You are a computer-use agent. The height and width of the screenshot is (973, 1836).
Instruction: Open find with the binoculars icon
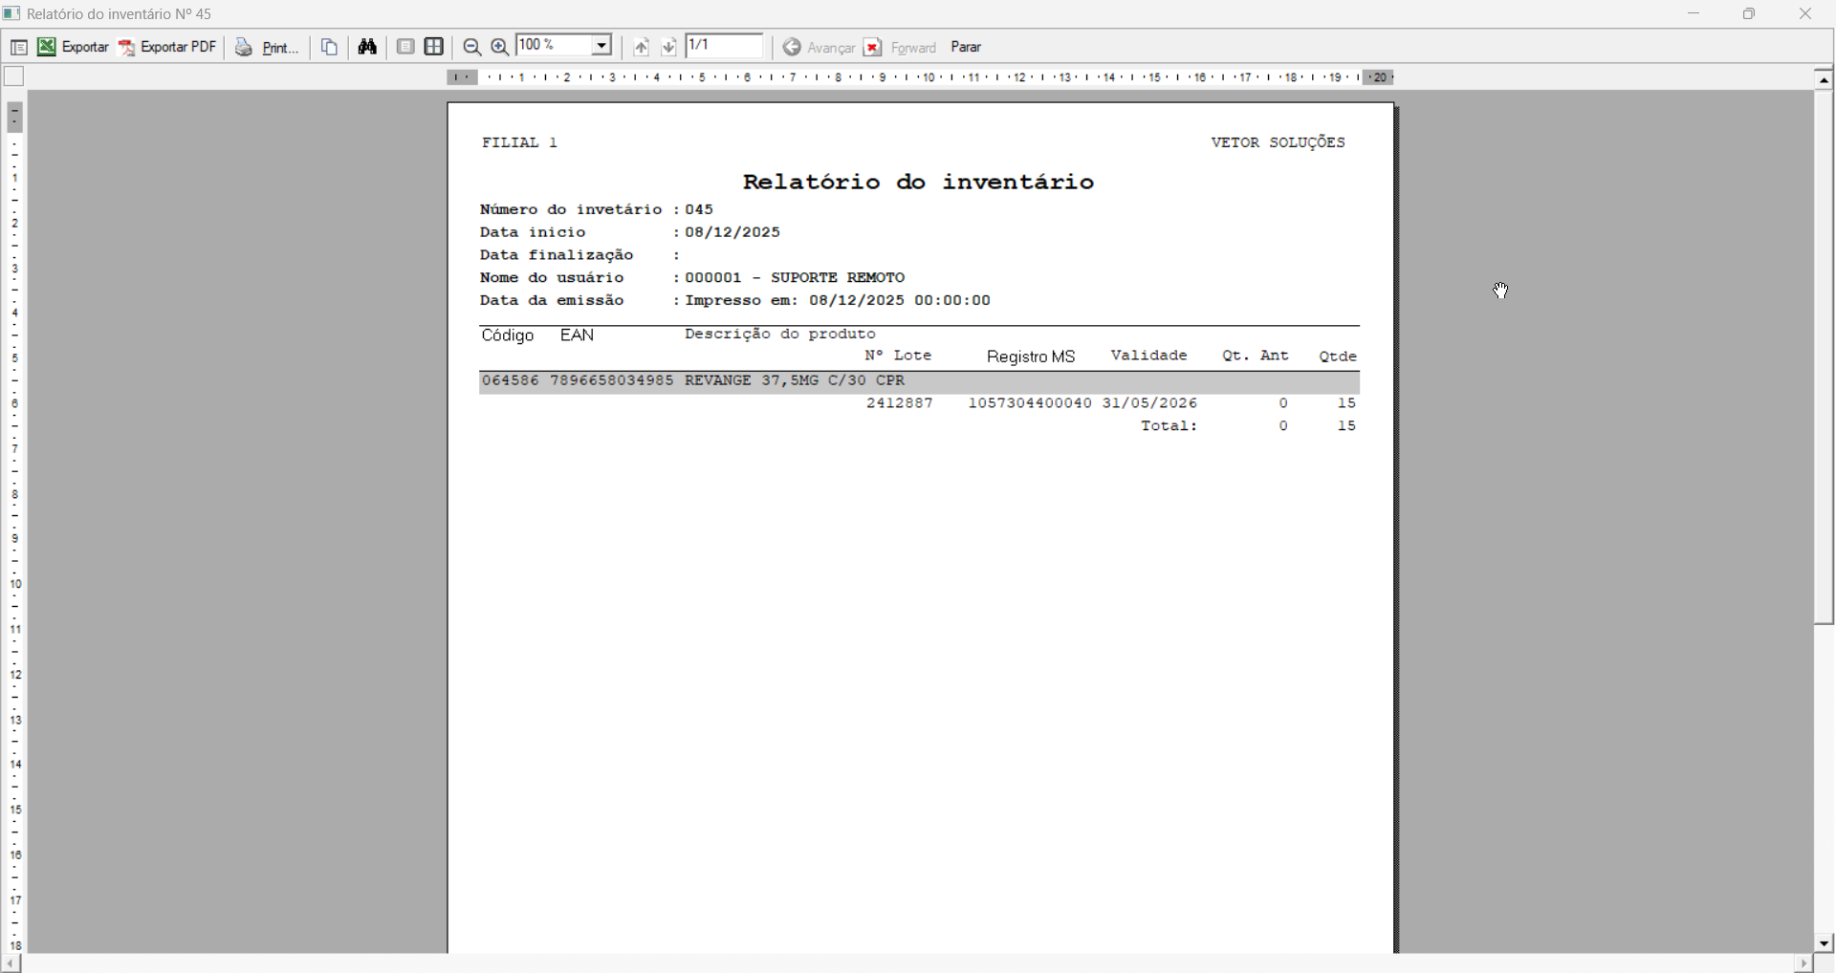tap(368, 47)
